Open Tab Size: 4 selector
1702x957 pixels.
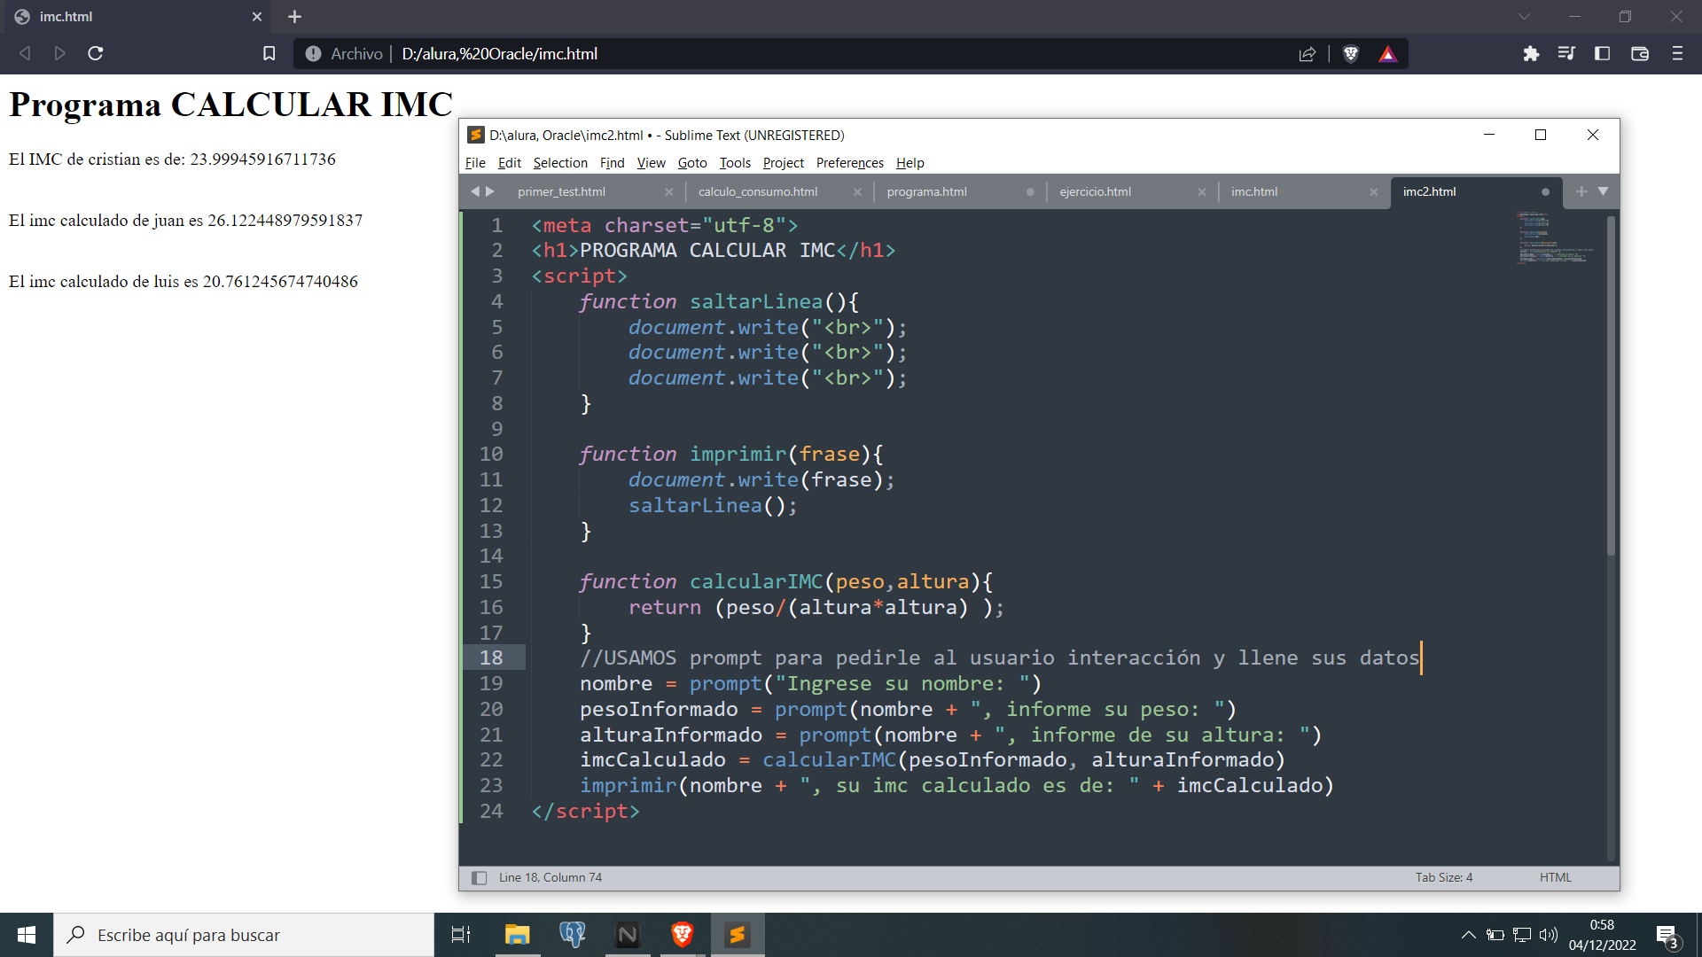coord(1443,877)
